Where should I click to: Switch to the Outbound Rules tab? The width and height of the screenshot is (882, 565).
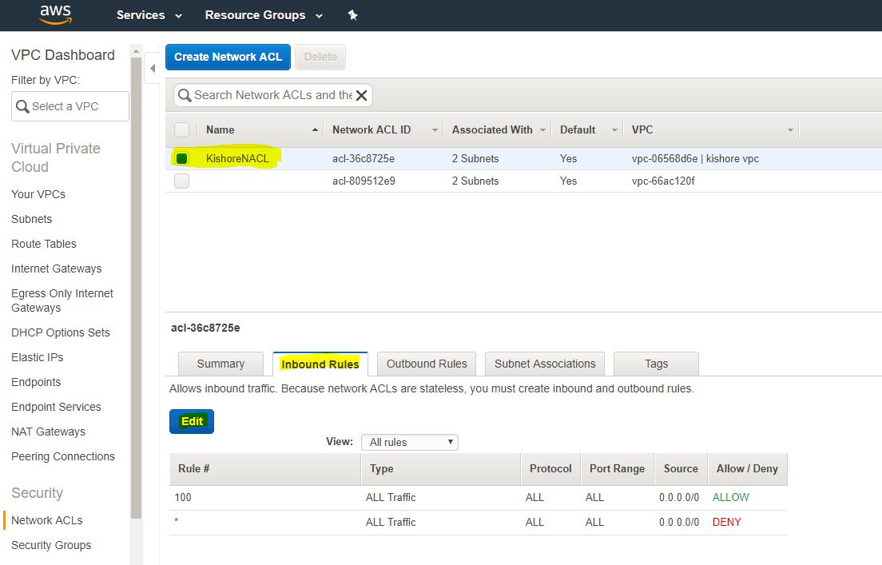pos(427,364)
